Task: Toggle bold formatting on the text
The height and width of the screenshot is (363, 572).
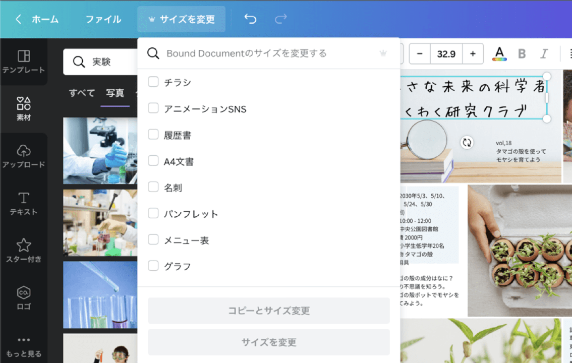Action: tap(522, 53)
